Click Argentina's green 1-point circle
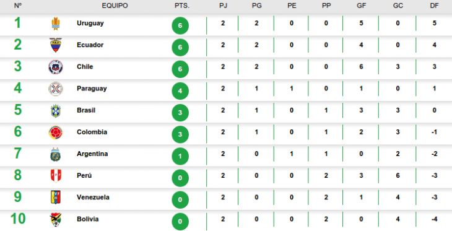 [180, 156]
